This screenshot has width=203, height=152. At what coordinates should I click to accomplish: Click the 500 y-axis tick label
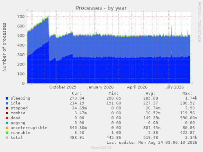pos(21,36)
